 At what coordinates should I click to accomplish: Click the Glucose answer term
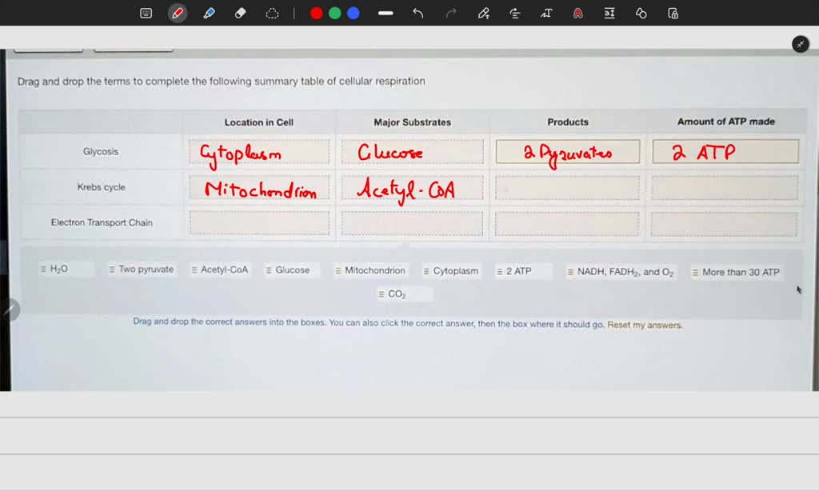[x=291, y=270]
